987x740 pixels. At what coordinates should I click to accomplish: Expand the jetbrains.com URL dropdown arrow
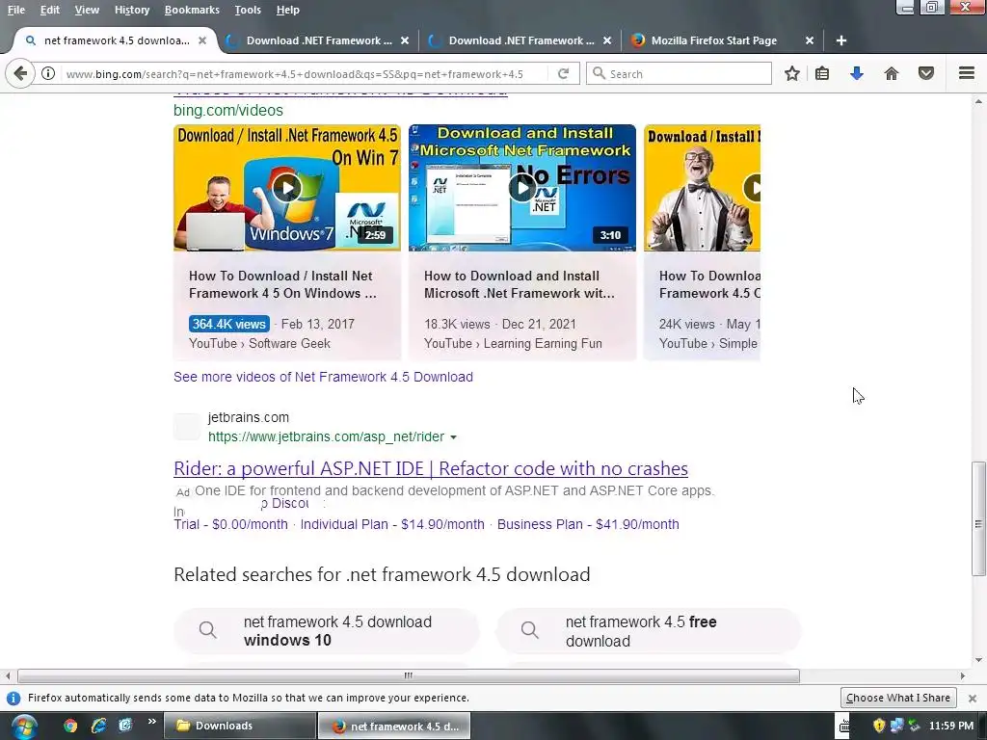click(453, 437)
